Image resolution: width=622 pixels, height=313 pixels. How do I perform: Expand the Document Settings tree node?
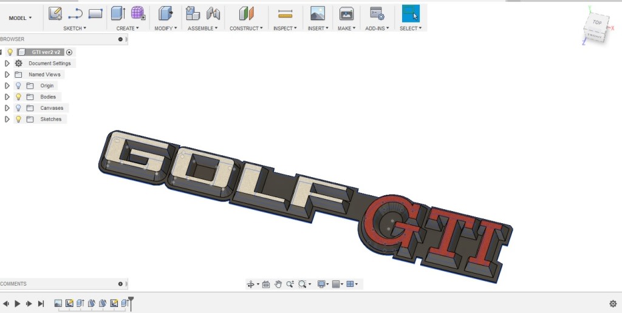pyautogui.click(x=7, y=64)
